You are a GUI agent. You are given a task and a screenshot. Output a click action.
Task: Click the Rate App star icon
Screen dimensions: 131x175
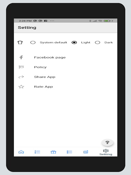[21, 87]
